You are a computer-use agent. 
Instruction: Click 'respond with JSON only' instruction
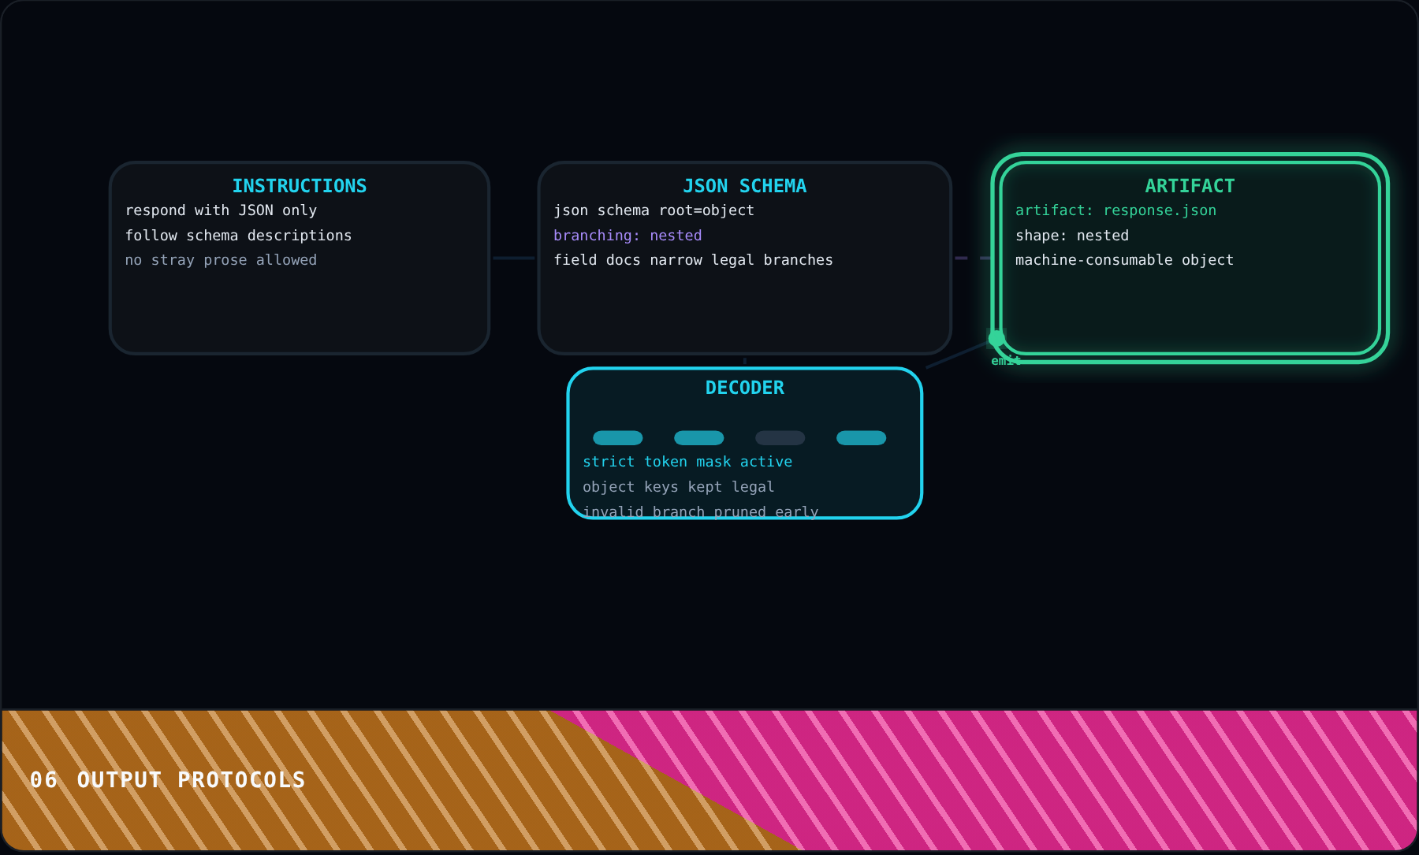click(x=221, y=210)
